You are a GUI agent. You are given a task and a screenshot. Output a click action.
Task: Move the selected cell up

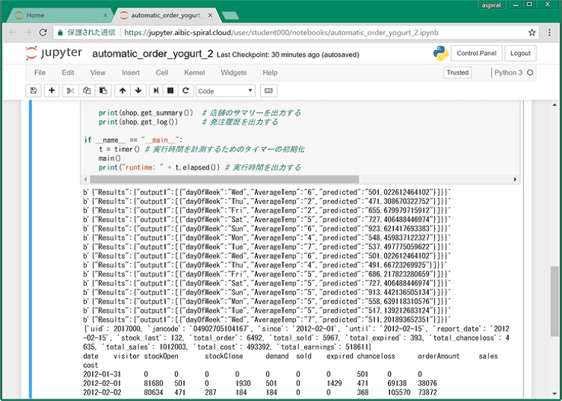123,90
